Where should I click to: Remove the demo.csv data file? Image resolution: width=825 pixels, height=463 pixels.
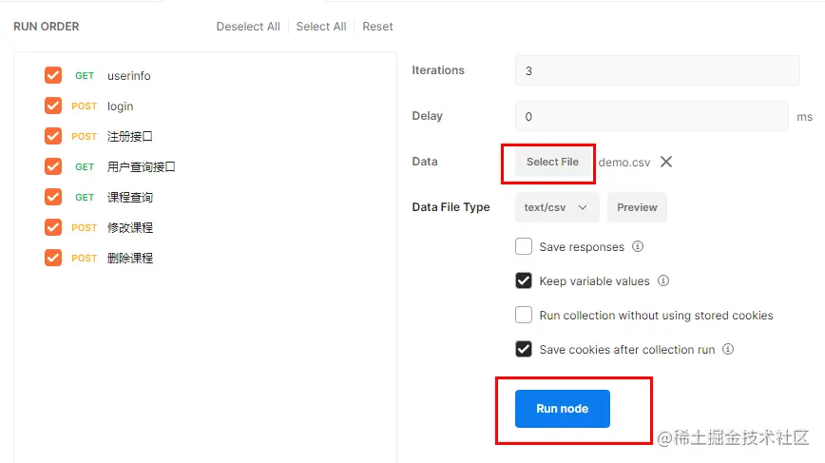point(666,162)
